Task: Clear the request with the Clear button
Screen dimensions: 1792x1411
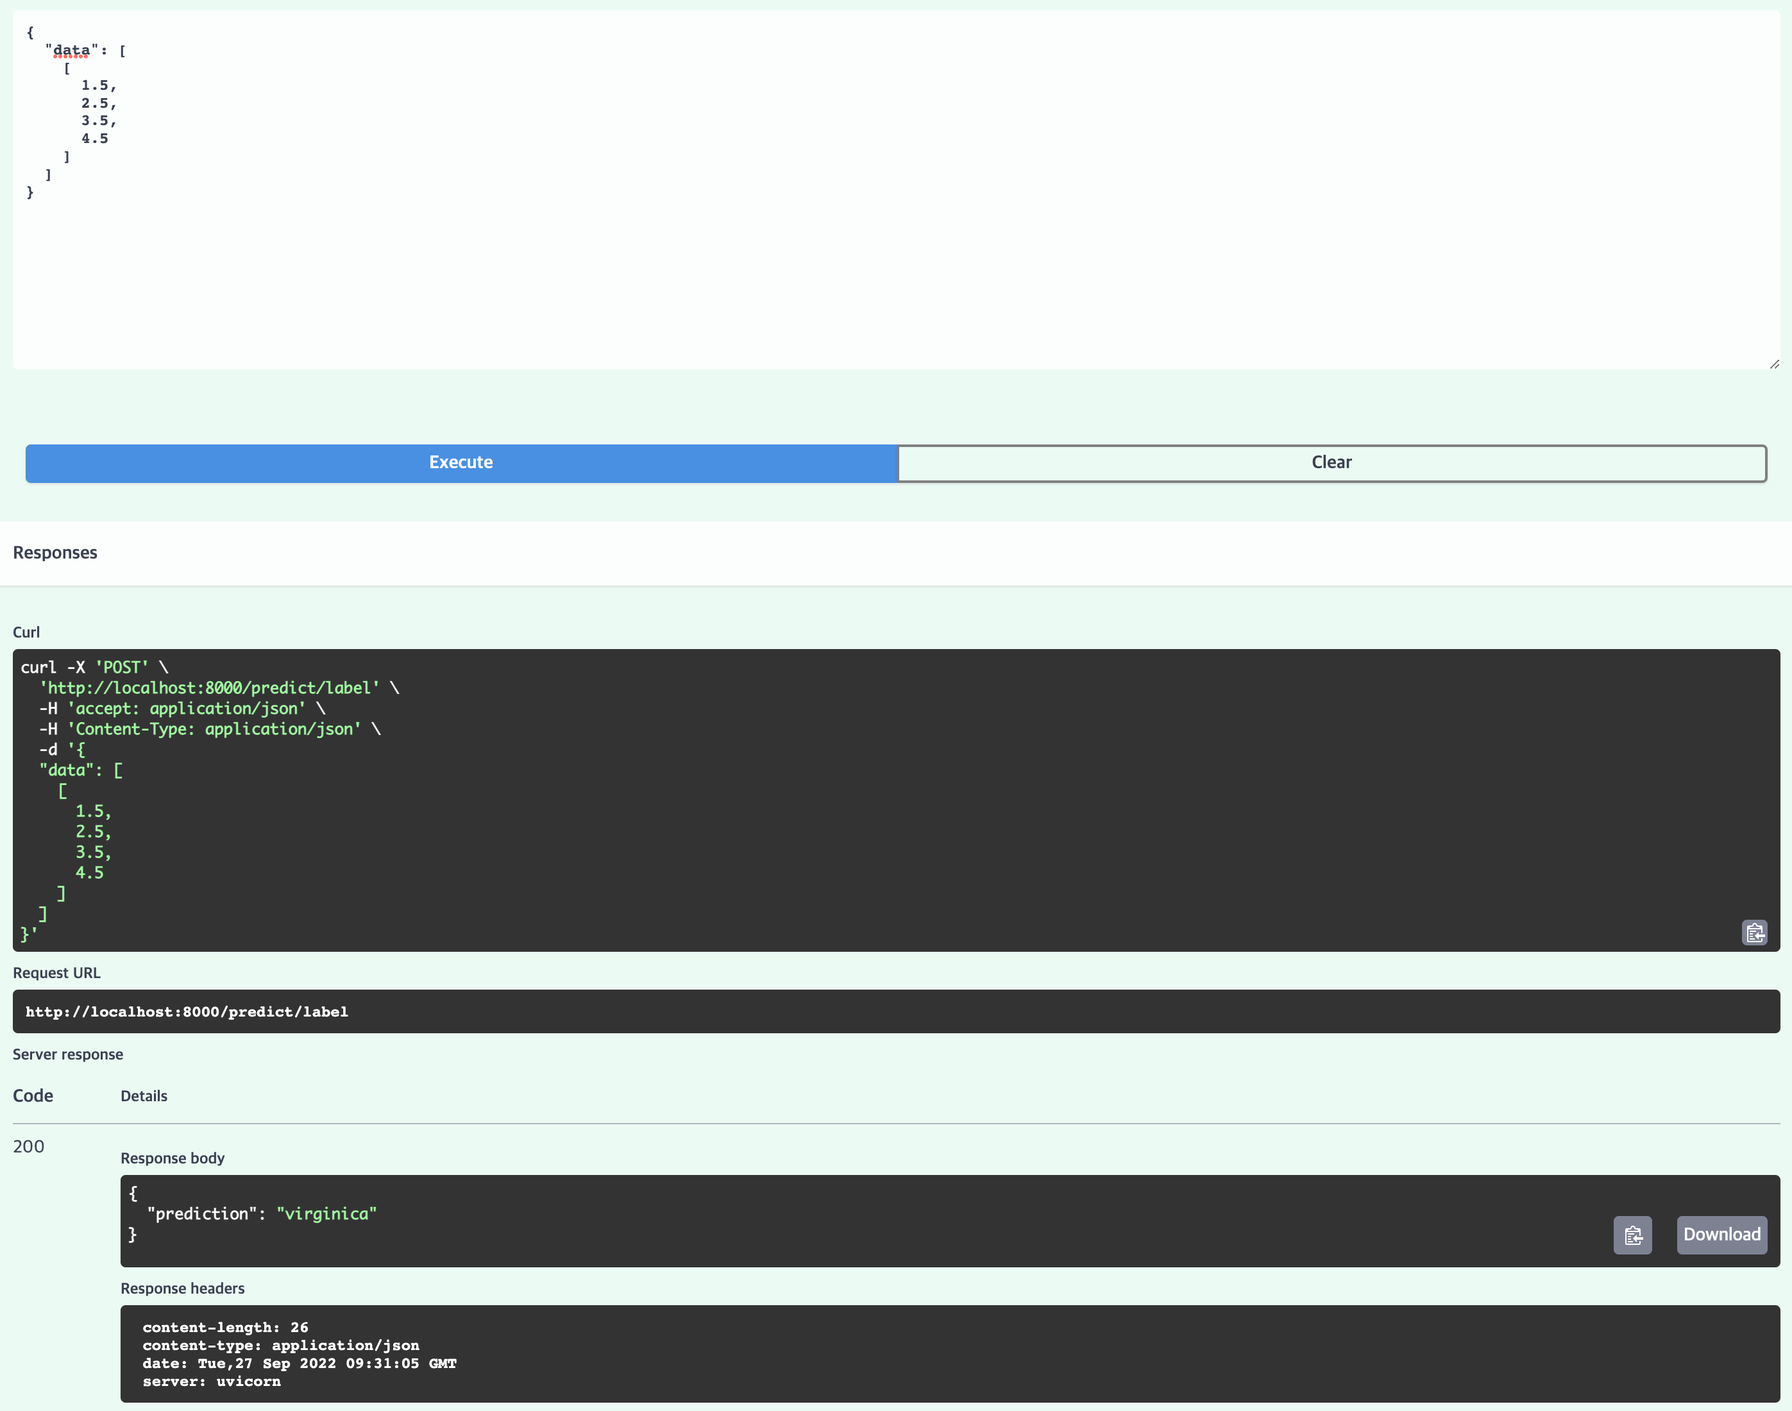Action: click(1331, 462)
